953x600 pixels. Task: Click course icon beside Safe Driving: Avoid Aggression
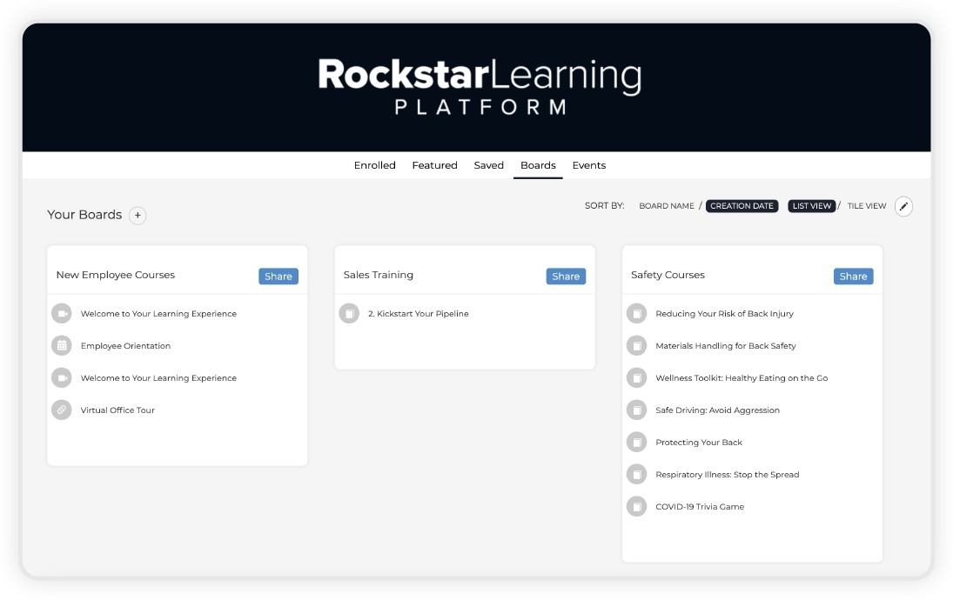click(636, 410)
